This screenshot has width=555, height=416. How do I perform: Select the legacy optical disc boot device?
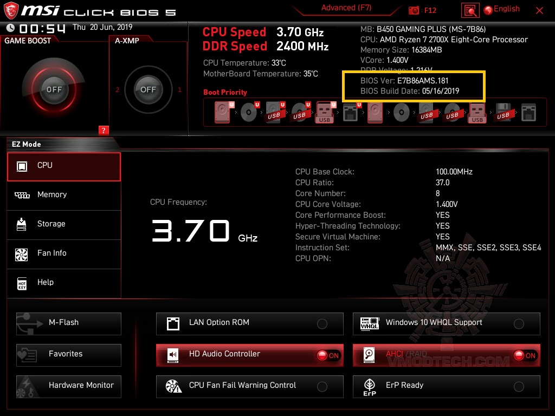(402, 113)
